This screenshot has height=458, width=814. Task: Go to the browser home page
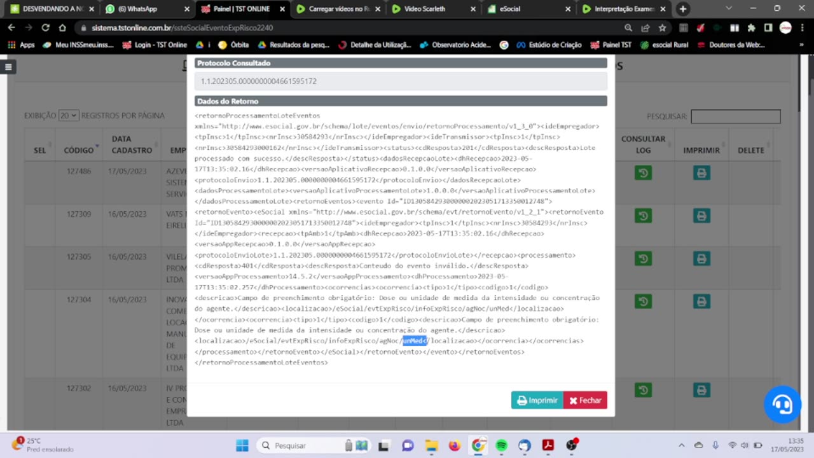tap(62, 28)
